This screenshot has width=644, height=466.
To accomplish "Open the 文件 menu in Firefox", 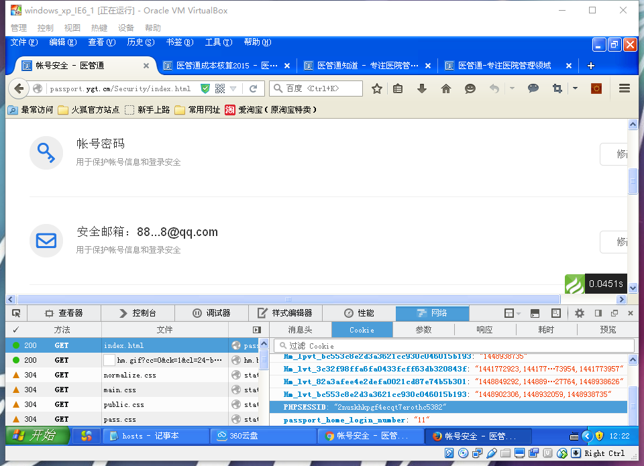I will click(x=24, y=42).
